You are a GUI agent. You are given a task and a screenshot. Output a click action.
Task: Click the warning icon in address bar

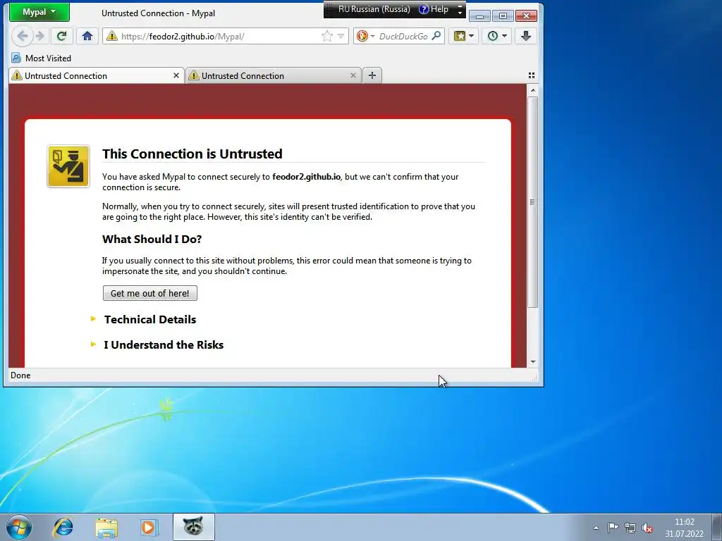pyautogui.click(x=112, y=37)
